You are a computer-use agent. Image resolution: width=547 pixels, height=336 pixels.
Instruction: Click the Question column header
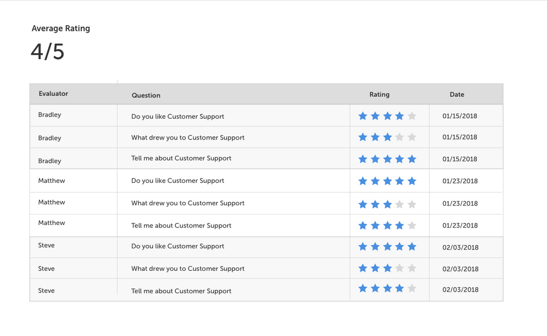tap(146, 95)
